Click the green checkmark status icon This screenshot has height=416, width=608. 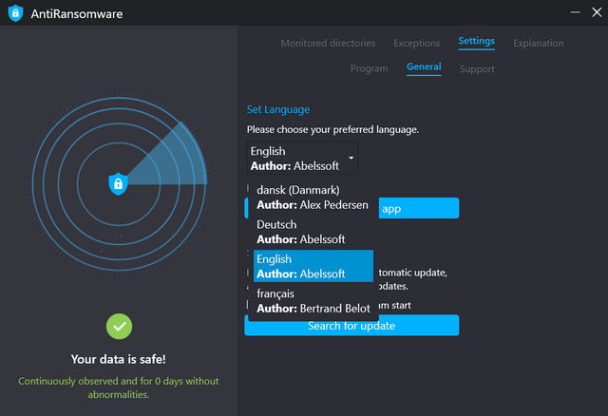119,326
